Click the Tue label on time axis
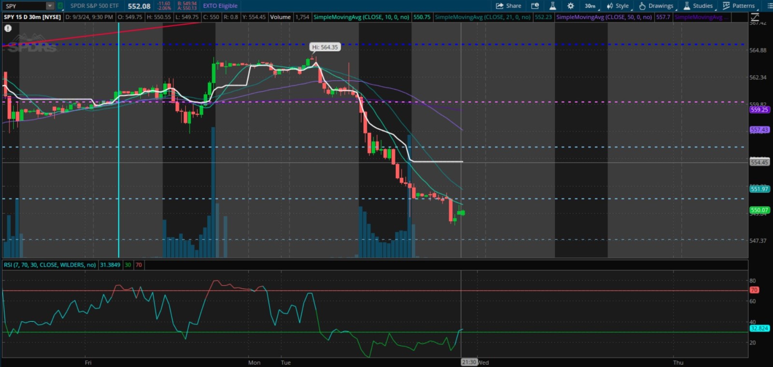Viewport: 773px width, 367px height. (x=286, y=363)
